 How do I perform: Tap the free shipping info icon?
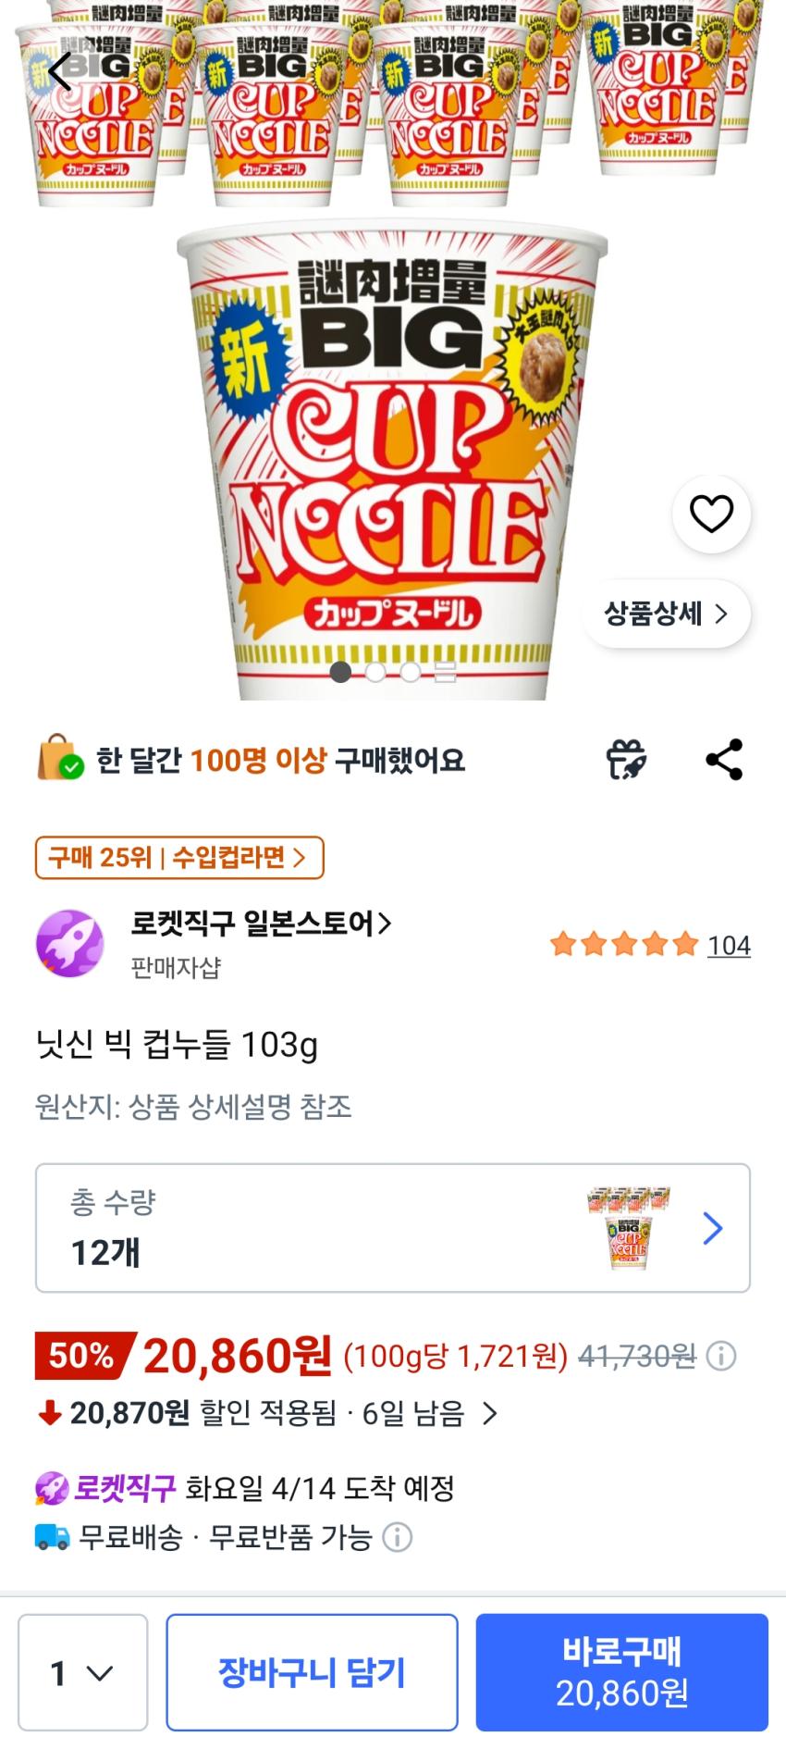(x=398, y=1538)
